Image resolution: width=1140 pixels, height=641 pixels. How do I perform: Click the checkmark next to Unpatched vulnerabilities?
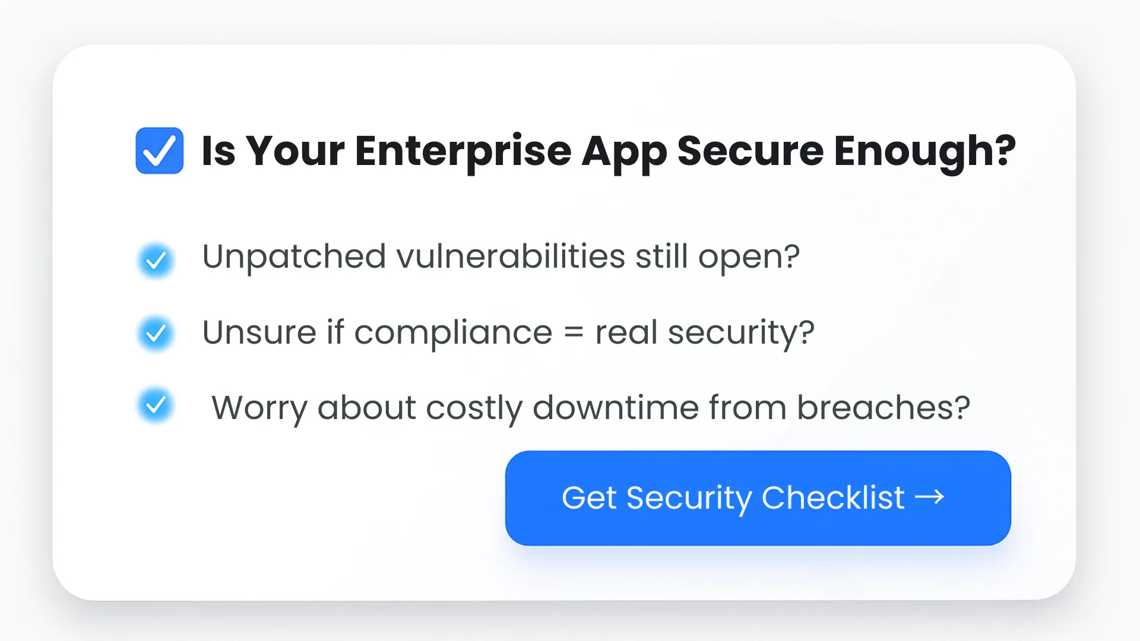[x=156, y=260]
